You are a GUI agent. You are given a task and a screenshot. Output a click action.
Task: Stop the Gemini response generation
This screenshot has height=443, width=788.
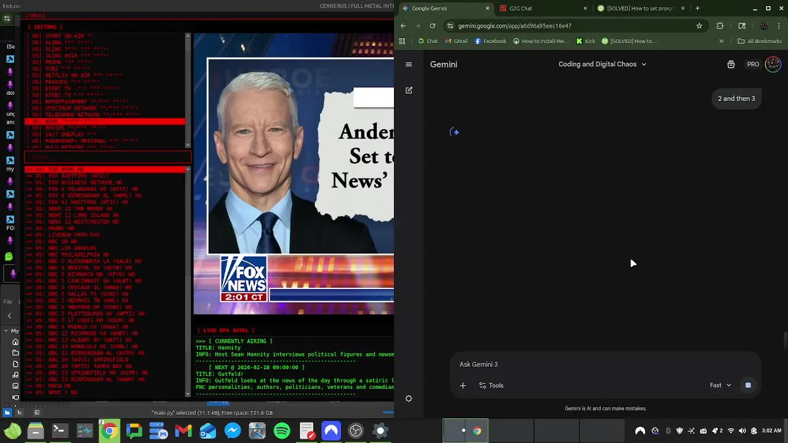click(748, 385)
